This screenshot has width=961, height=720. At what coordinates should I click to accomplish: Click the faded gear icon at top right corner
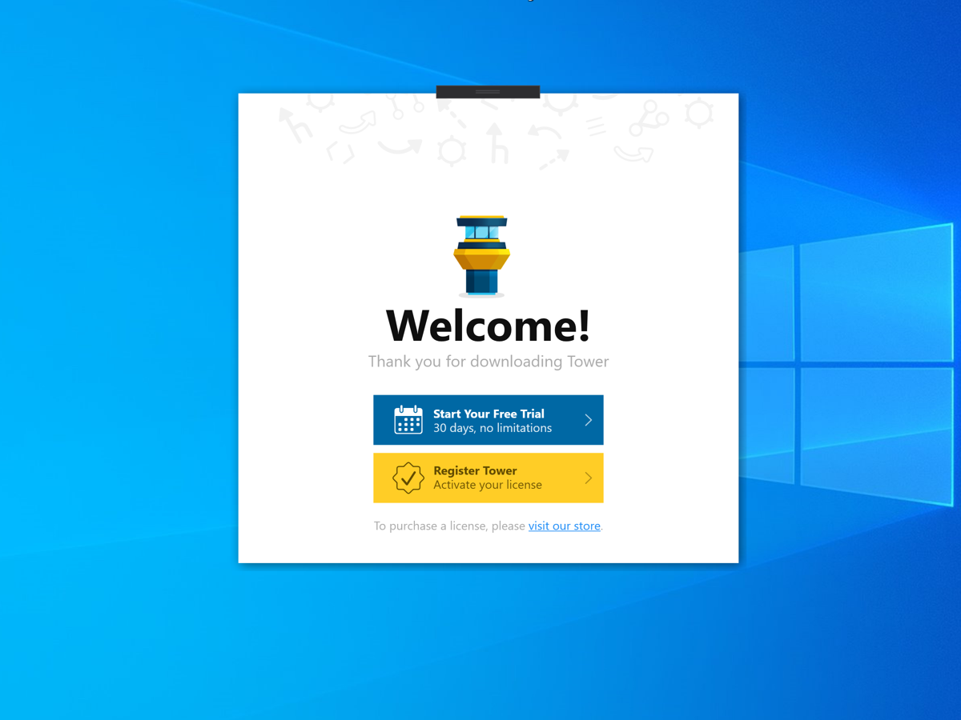point(698,113)
